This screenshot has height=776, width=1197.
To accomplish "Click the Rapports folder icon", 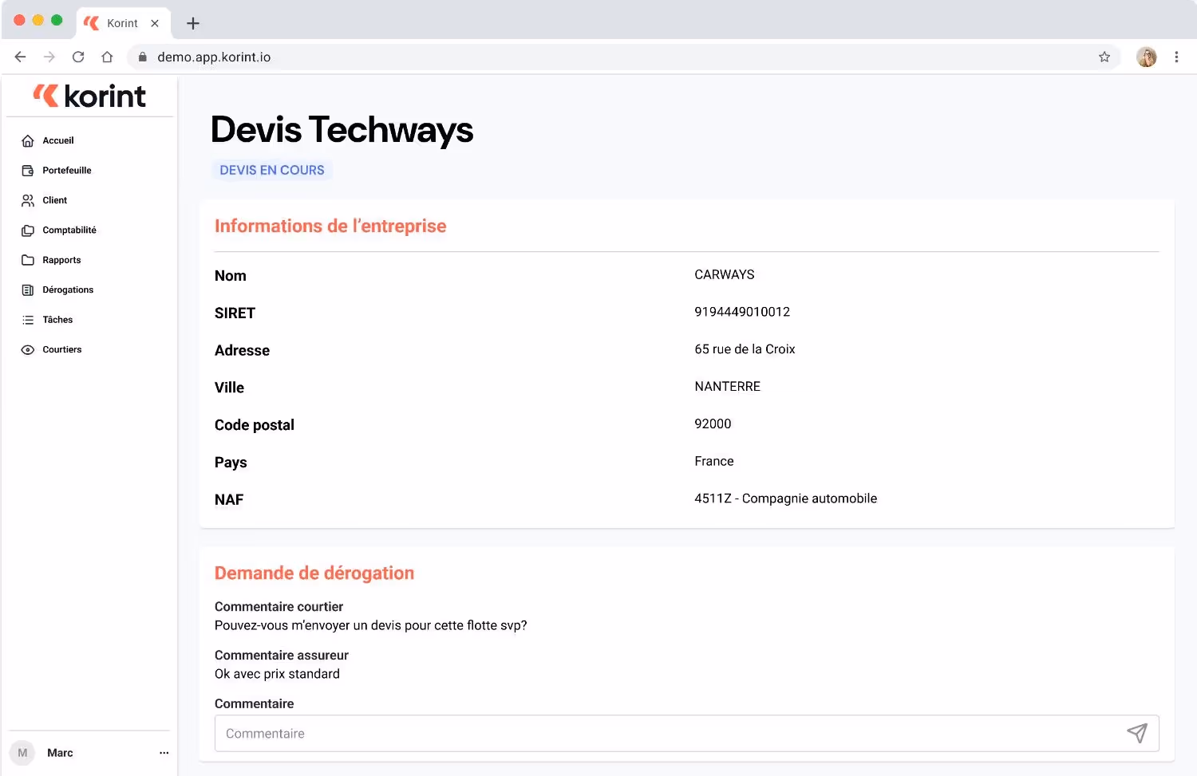I will point(28,260).
